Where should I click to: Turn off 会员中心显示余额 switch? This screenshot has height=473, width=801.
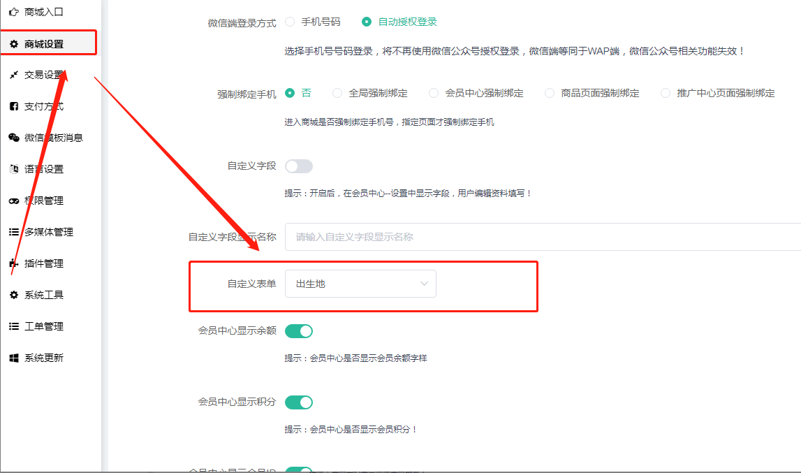(x=298, y=331)
